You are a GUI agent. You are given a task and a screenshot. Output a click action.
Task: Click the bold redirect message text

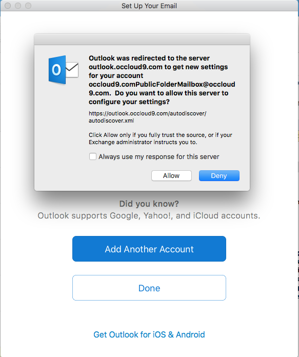coord(162,80)
